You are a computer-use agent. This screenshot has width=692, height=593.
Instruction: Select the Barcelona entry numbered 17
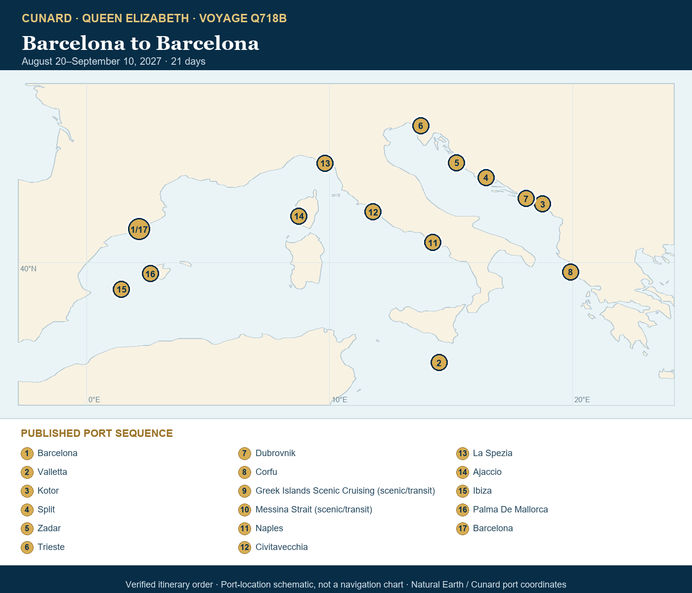point(493,528)
